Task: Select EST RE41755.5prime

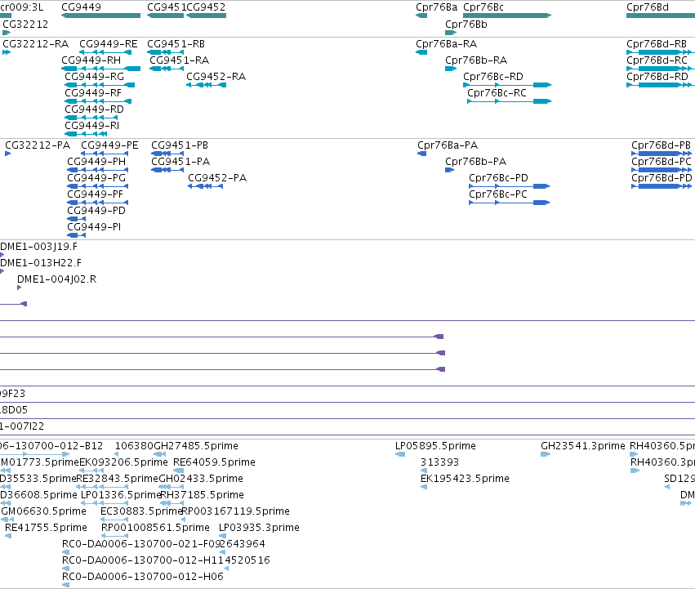Action: tap(46, 528)
